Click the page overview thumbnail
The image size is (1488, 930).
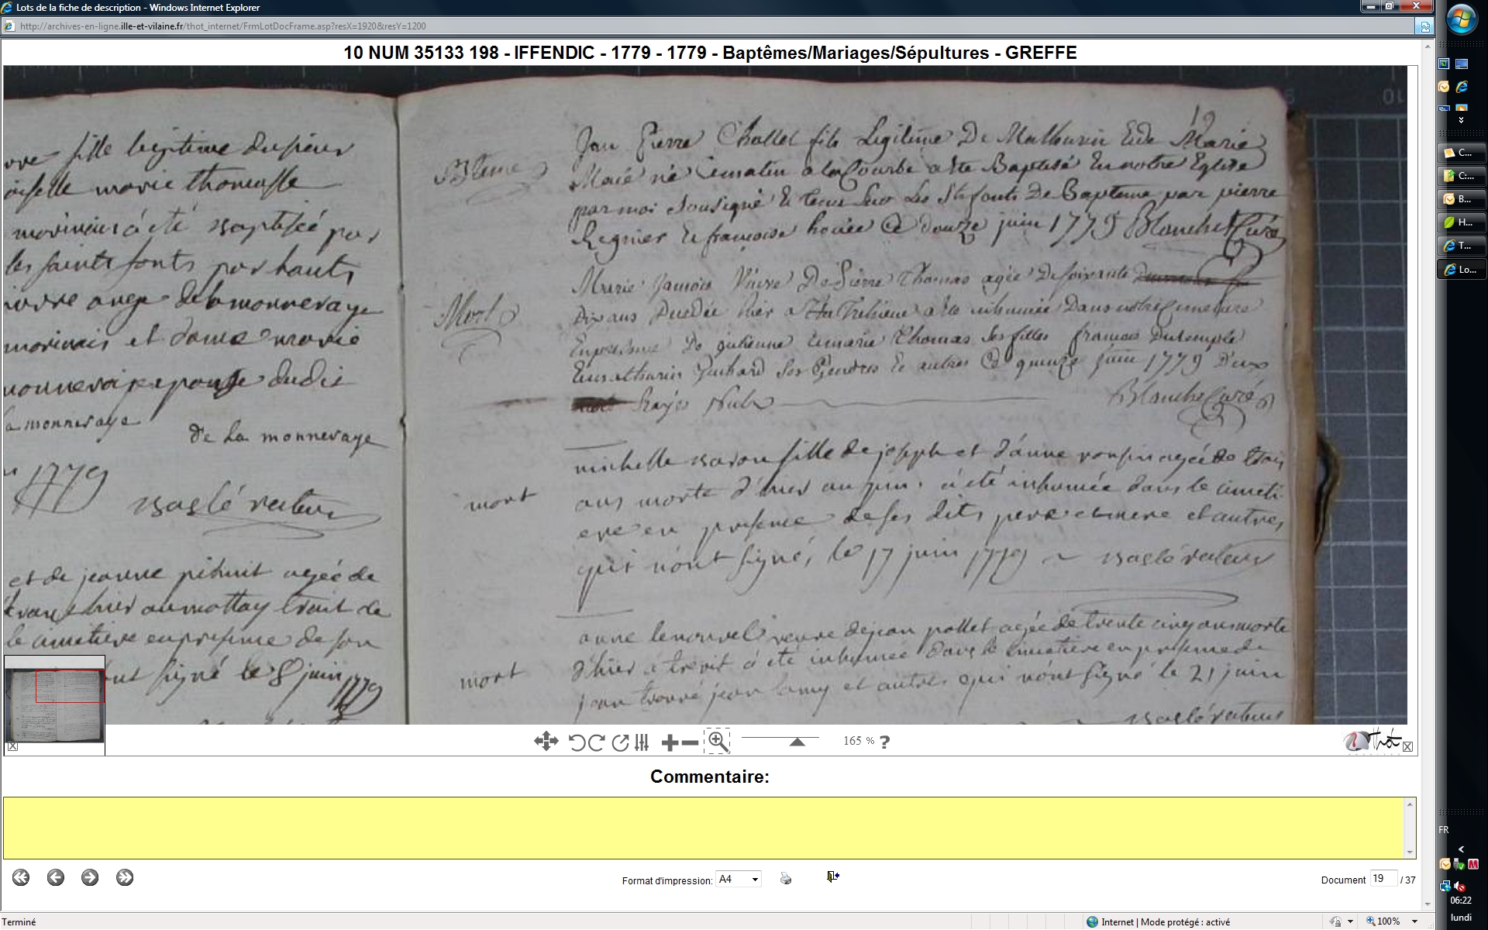coord(54,705)
